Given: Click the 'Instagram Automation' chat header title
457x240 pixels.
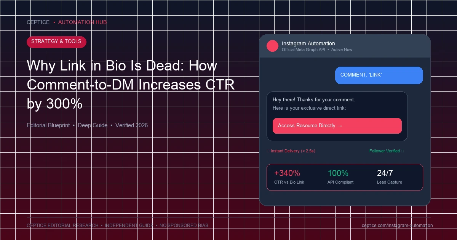Looking at the screenshot, I should [x=308, y=43].
